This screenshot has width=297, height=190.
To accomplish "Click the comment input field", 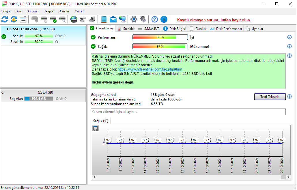I will pos(188,112).
